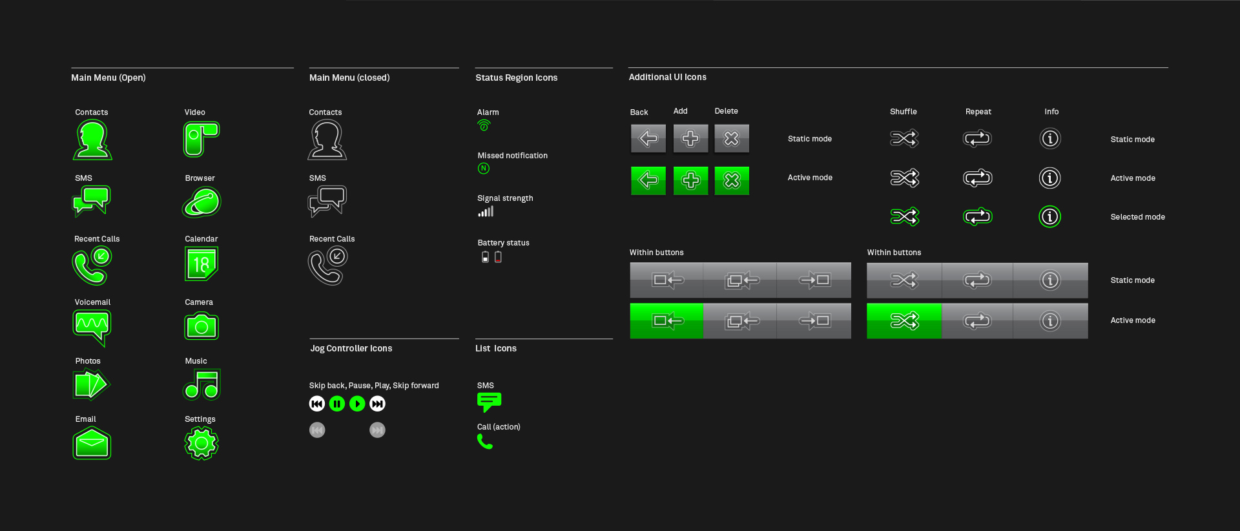Click the outlined Contacts icon in Main Menu (closed)
The height and width of the screenshot is (531, 1240).
(327, 140)
